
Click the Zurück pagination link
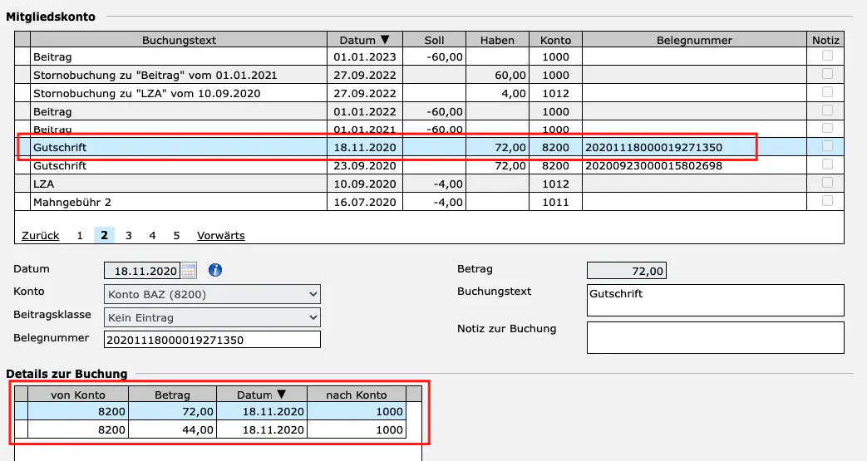click(x=41, y=235)
